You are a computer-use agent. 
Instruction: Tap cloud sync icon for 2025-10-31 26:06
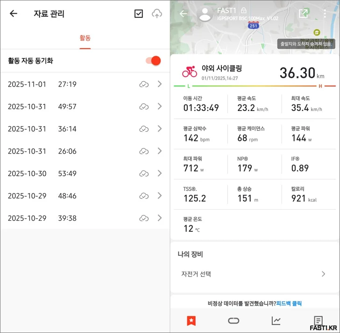(x=144, y=151)
